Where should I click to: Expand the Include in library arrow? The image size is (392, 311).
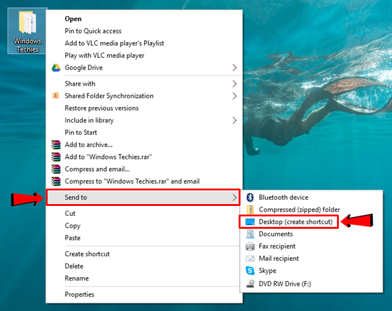point(234,120)
